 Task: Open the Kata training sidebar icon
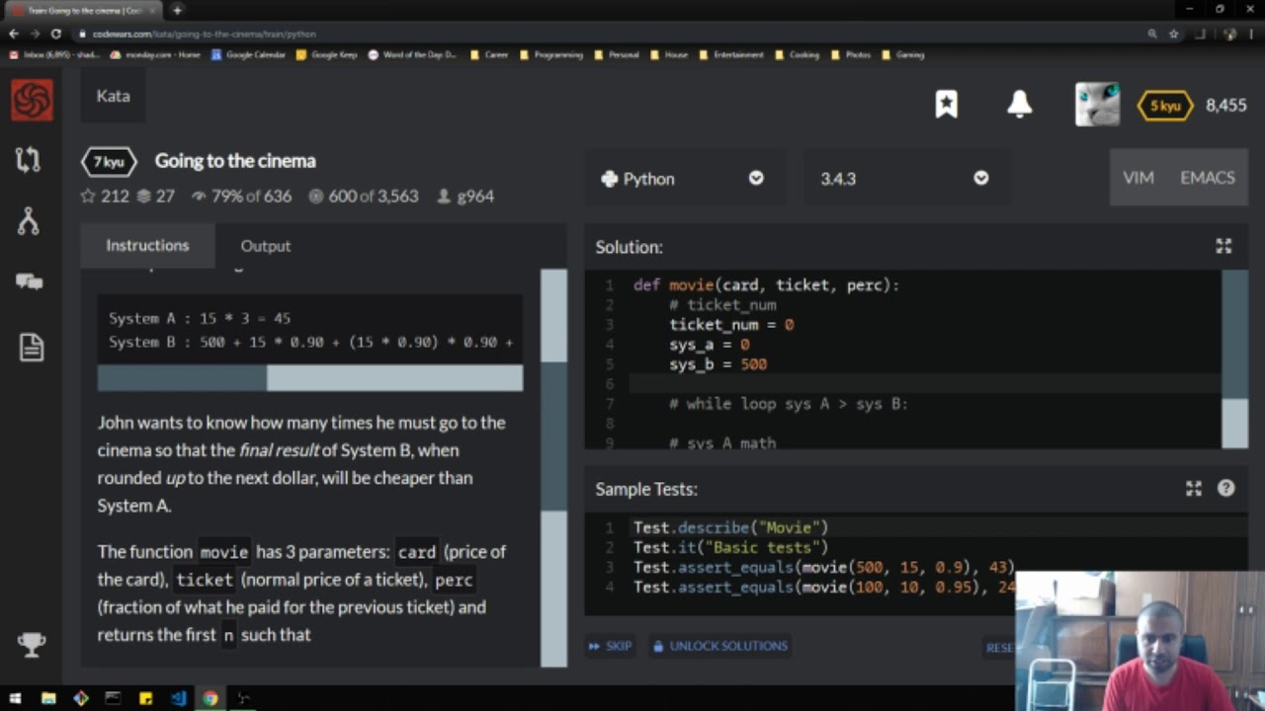[29, 160]
